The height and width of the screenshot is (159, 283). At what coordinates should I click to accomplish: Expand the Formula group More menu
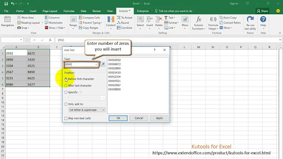226,28
